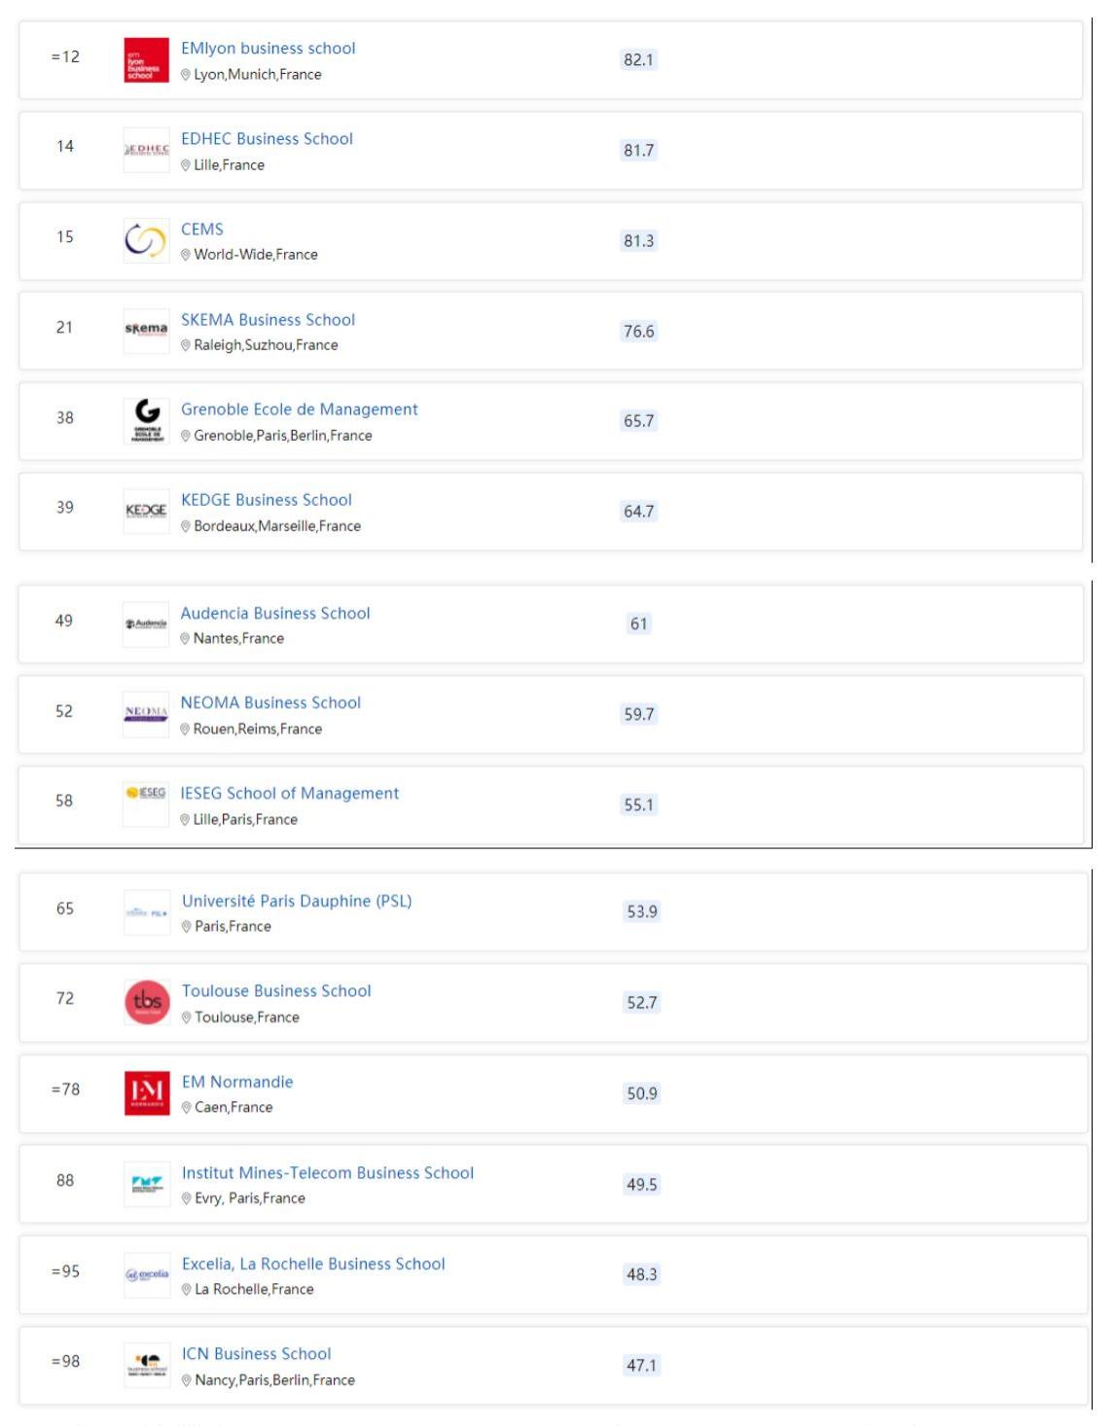
Task: Click the location pin beside Lyon,Munich,France
Action: [186, 75]
